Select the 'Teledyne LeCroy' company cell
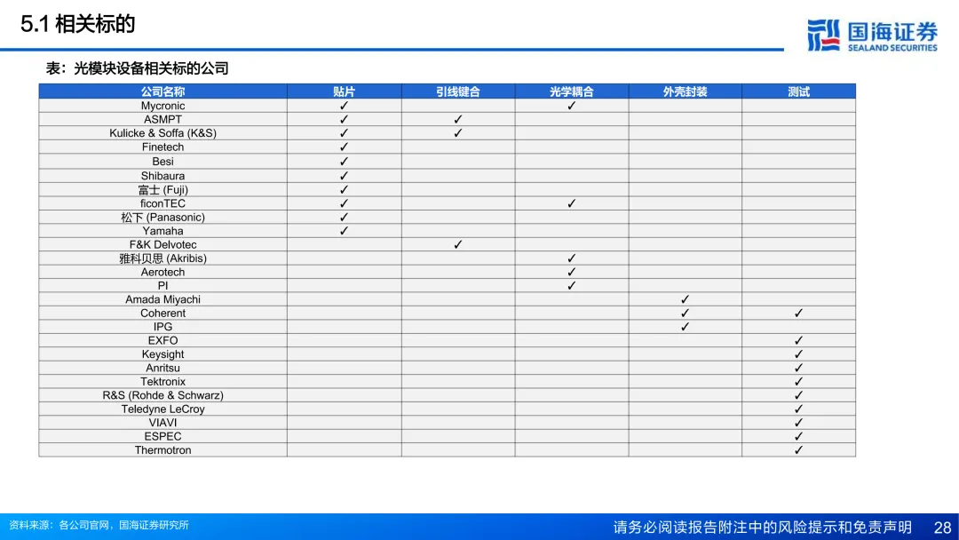The image size is (959, 540). coord(162,409)
